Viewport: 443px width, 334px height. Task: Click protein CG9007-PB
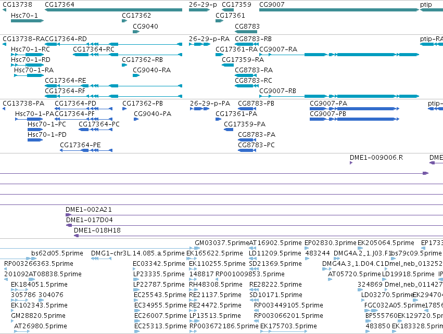pyautogui.click(x=355, y=119)
